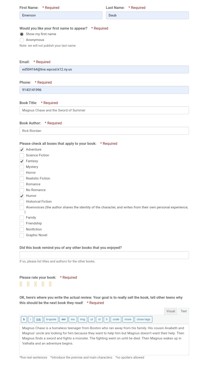
Task: Click the code toolbar button
Action: tap(116, 319)
